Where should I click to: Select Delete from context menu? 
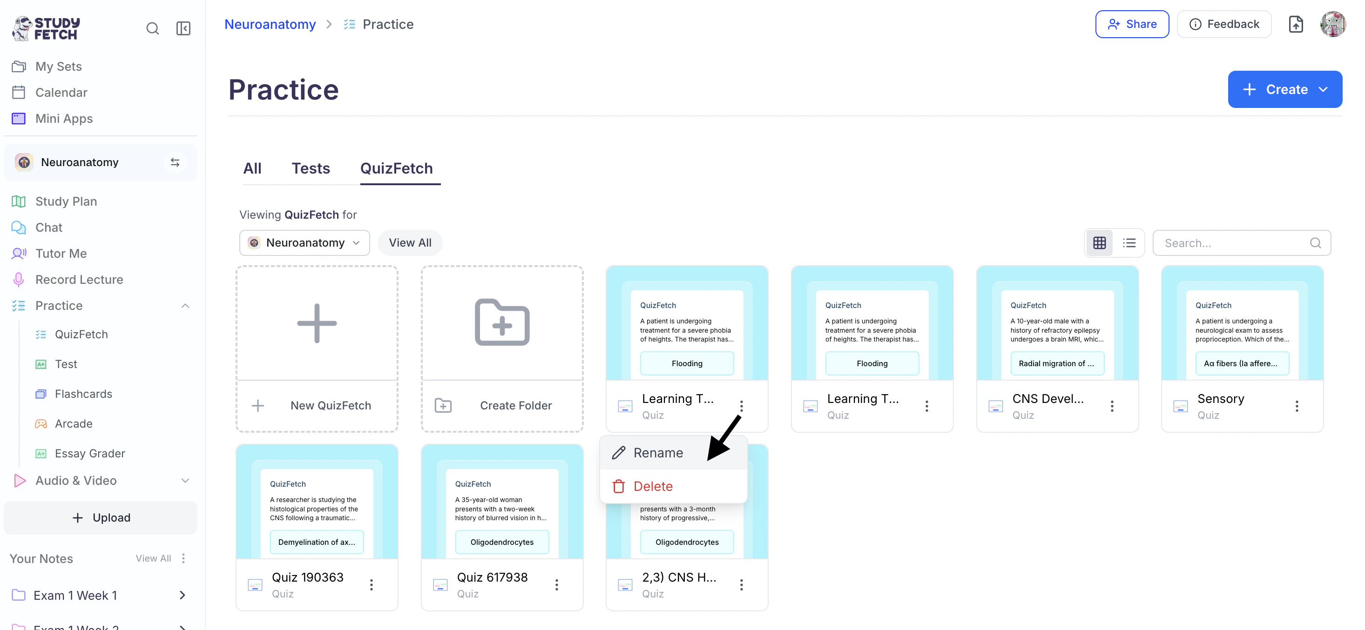coord(674,486)
